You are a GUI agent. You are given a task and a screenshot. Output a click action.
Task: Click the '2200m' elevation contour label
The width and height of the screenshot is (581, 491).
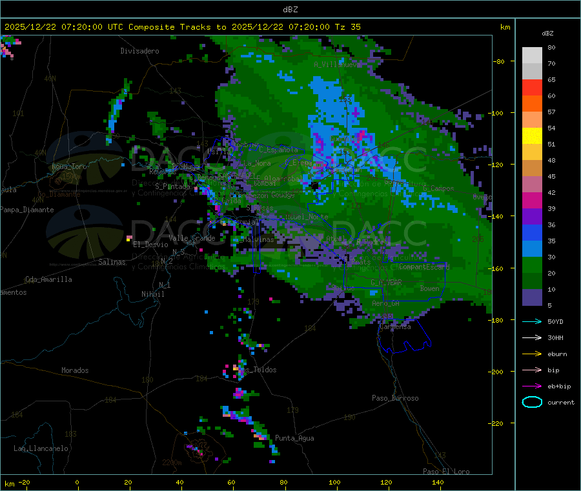[x=172, y=463]
